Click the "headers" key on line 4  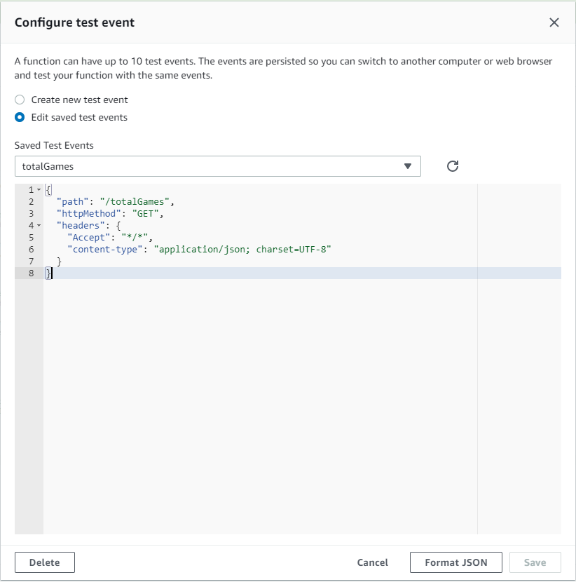point(81,225)
